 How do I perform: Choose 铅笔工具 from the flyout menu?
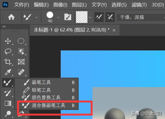pyautogui.click(x=41, y=90)
